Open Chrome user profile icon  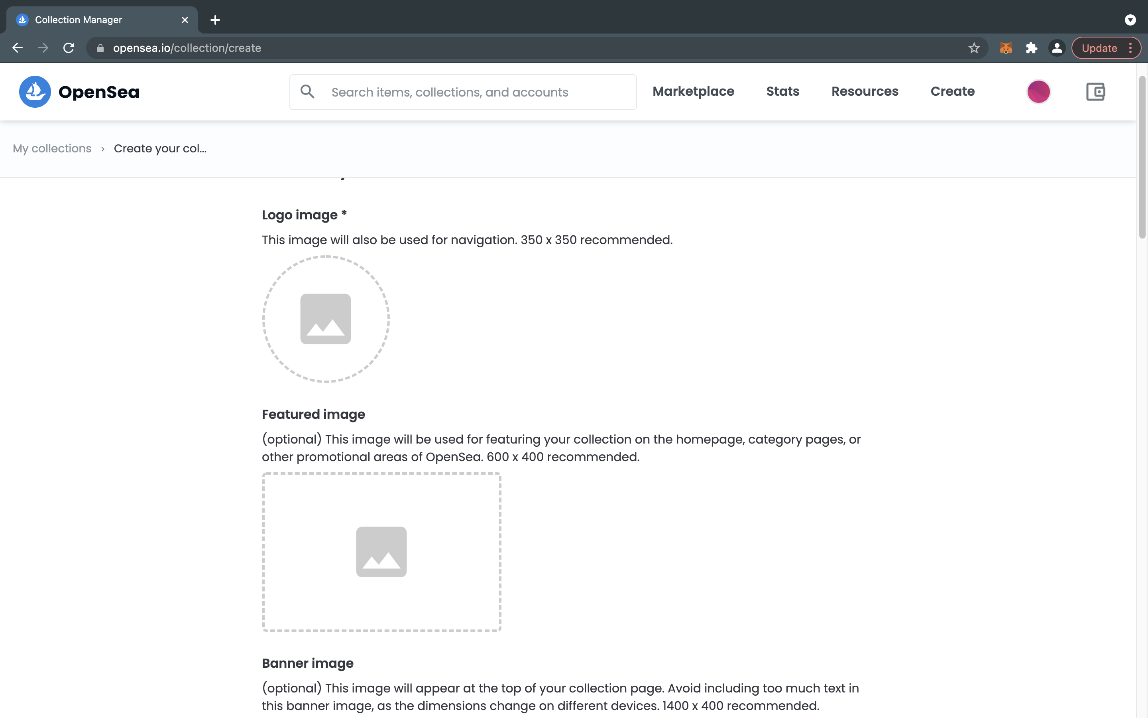point(1057,48)
